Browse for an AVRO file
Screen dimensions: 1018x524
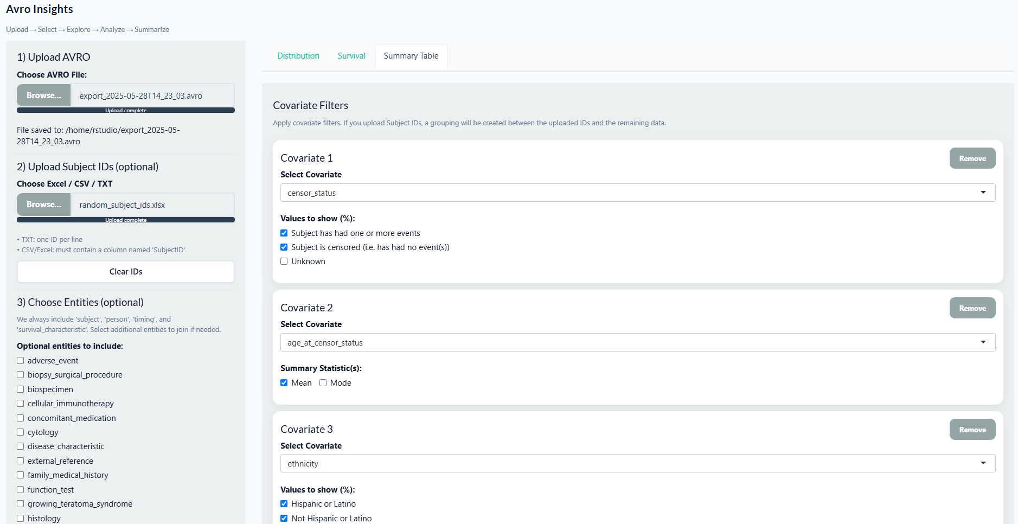coord(44,95)
